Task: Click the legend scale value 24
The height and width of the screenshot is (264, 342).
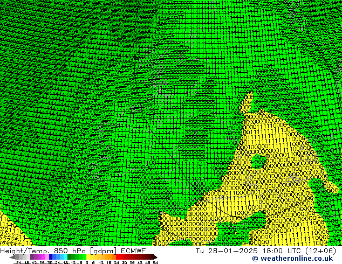Action: point(117,263)
